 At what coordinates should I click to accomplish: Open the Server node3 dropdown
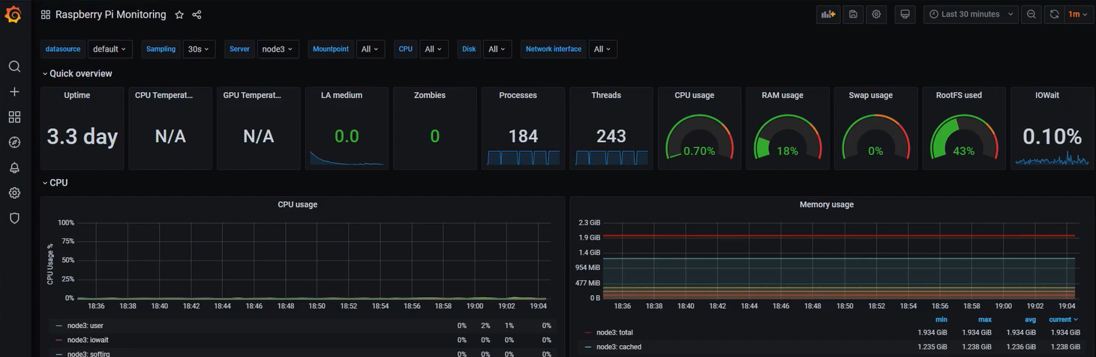click(x=278, y=49)
